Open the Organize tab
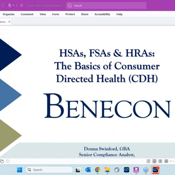The height and width of the screenshot is (175, 175). pos(8,14)
